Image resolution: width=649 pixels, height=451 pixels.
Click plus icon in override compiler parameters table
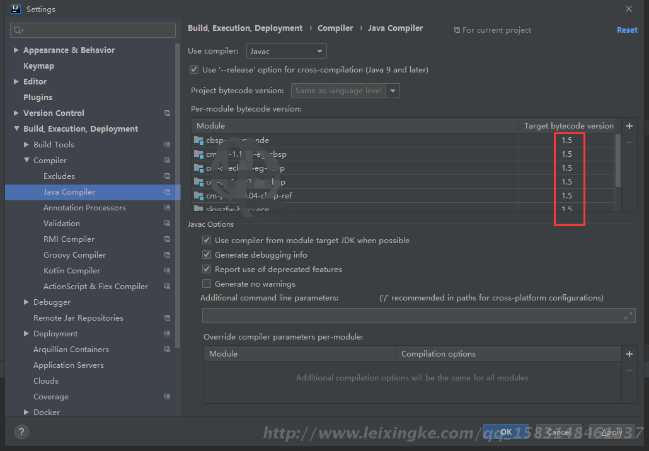tap(629, 354)
